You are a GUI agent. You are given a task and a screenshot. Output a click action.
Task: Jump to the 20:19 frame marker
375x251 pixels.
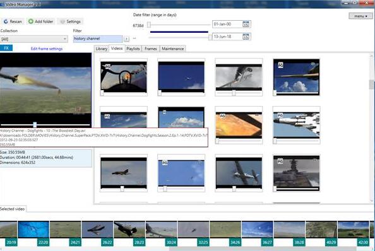tap(11, 243)
